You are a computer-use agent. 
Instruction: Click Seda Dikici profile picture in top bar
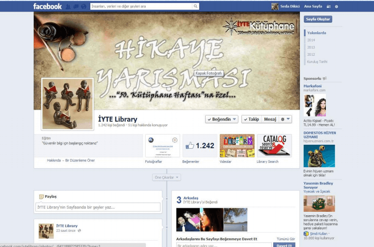point(275,6)
